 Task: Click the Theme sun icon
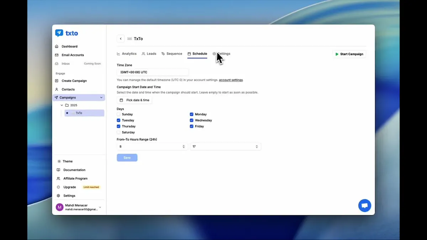(x=59, y=161)
